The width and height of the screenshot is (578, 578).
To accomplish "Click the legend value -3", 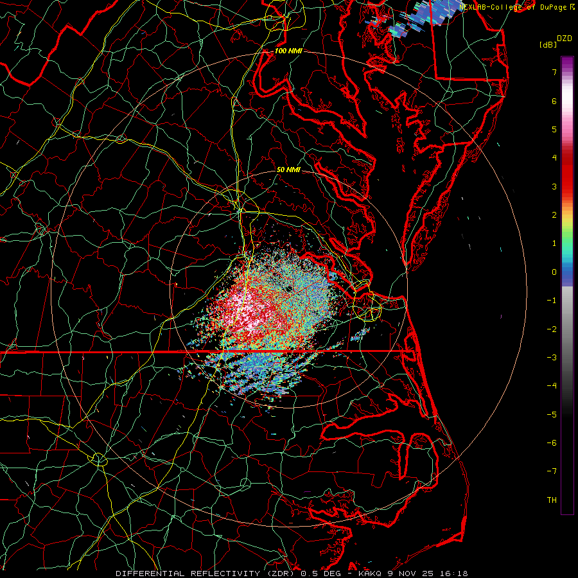I will 552,358.
